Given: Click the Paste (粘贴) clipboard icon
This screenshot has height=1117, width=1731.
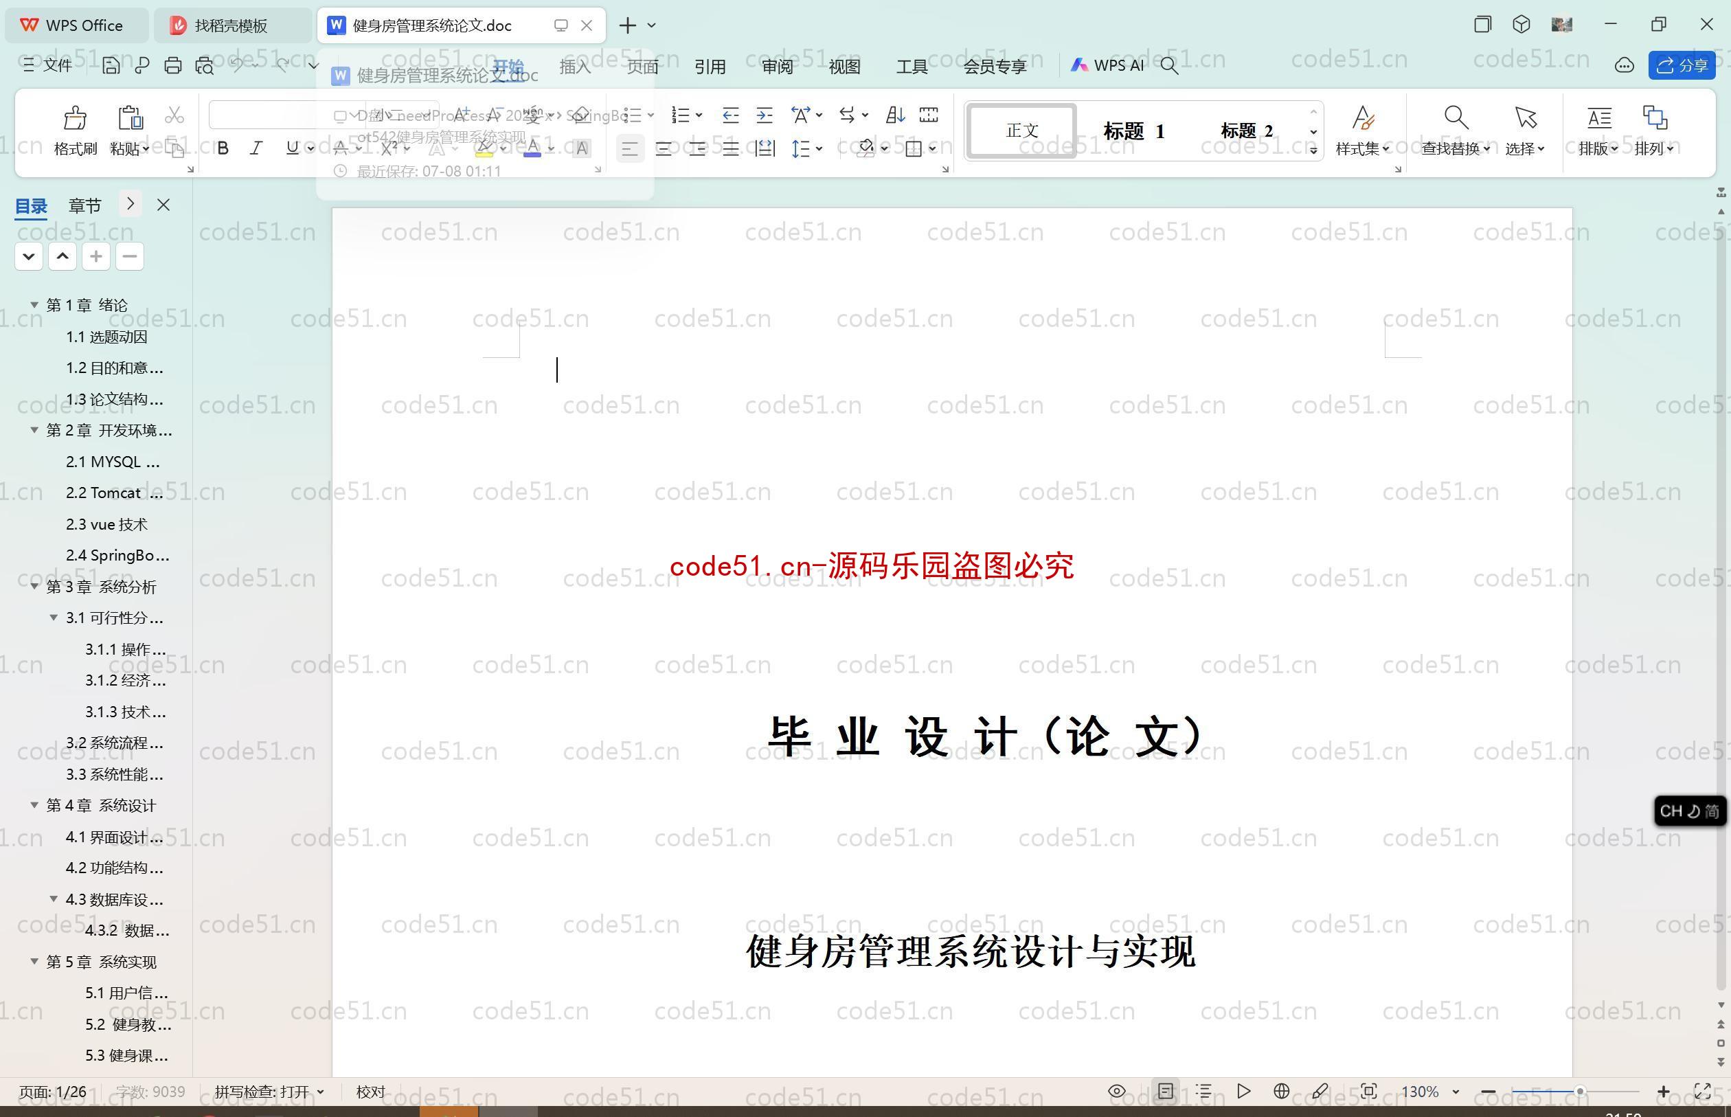Looking at the screenshot, I should [130, 117].
